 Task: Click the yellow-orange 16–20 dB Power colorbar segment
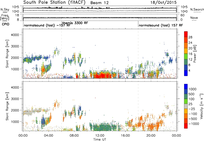(186, 51)
